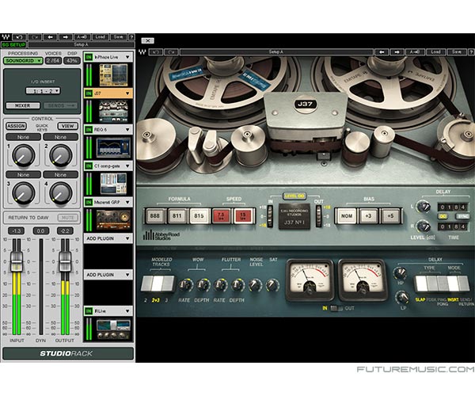Click delay LP filter knob
Screen dimensions: 475x396
(x=403, y=298)
